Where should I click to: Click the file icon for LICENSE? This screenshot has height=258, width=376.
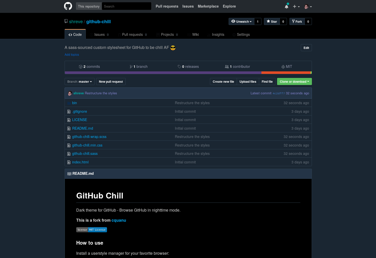pyautogui.click(x=69, y=120)
